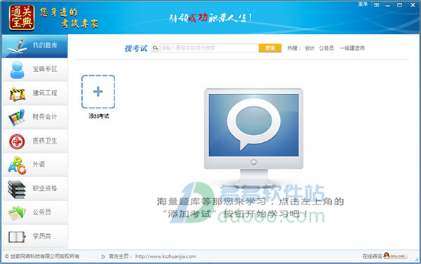Click the double-arrow icon before 官方主页
The image size is (421, 264).
tap(103, 257)
